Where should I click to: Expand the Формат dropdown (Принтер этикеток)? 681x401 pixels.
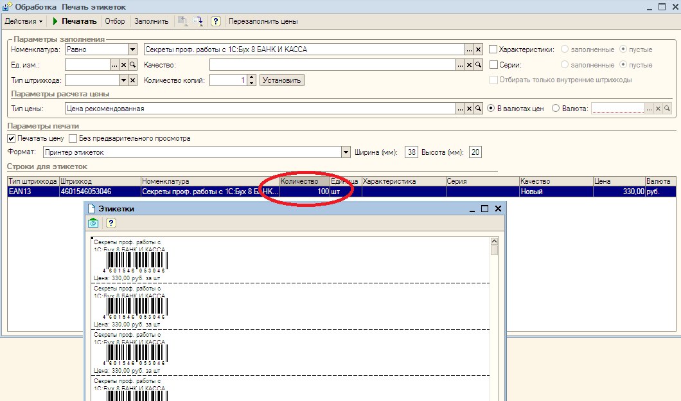(x=346, y=152)
